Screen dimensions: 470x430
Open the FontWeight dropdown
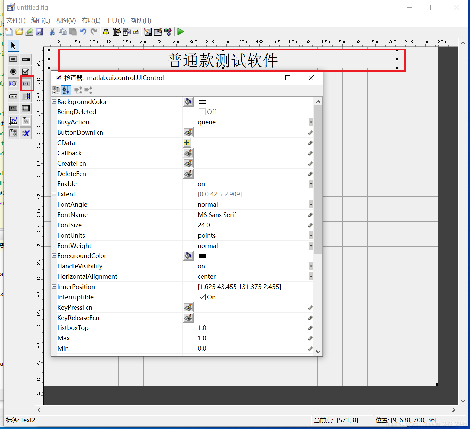point(311,246)
